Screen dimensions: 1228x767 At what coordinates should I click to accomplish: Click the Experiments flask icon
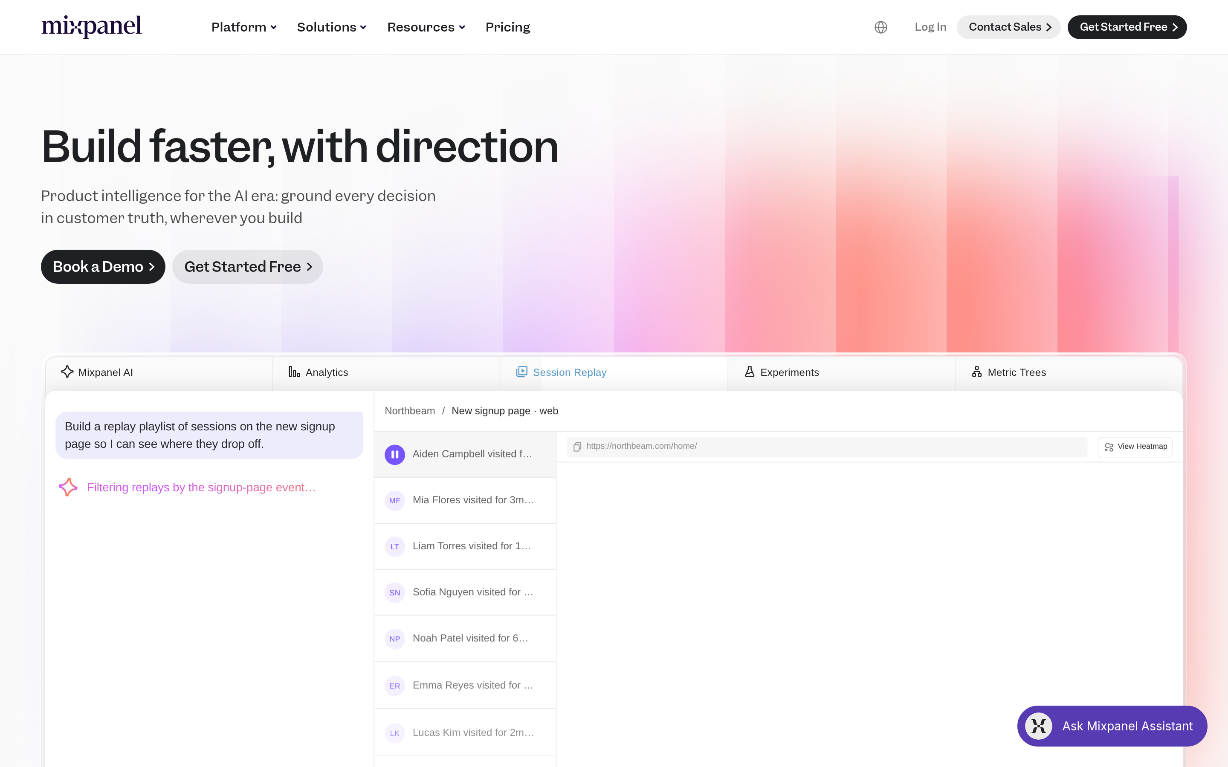click(x=750, y=372)
